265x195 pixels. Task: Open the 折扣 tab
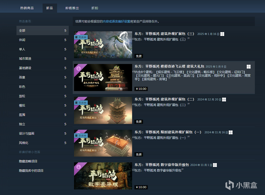coord(95,8)
